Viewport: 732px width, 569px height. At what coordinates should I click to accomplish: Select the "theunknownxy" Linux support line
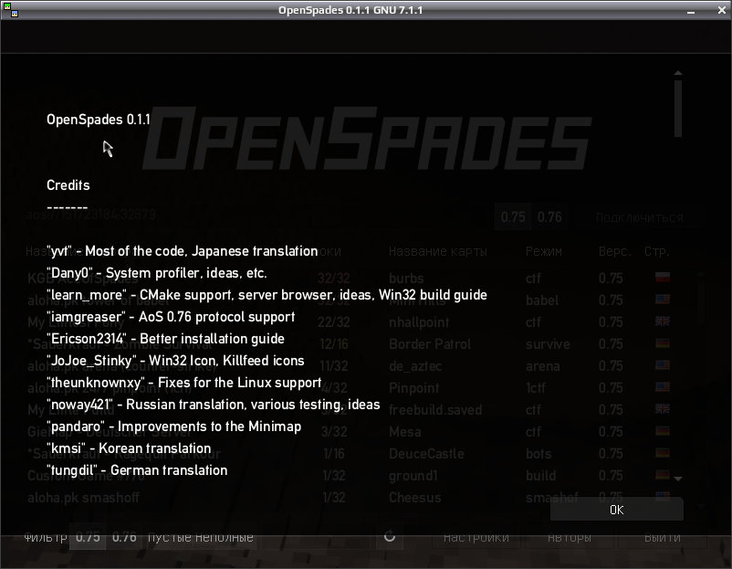tap(184, 383)
